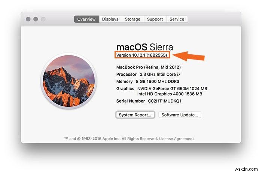The width and height of the screenshot is (262, 173).
Task: Click the 2.3 GHz Intel Core i7 value
Action: click(x=160, y=75)
